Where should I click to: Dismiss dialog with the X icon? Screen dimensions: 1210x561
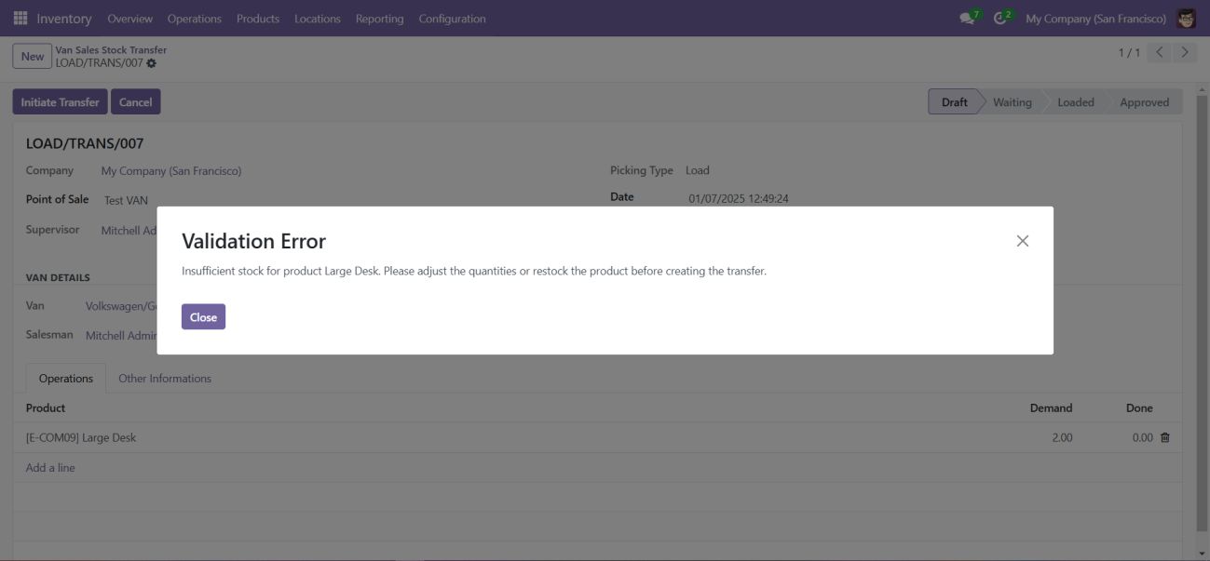point(1022,241)
